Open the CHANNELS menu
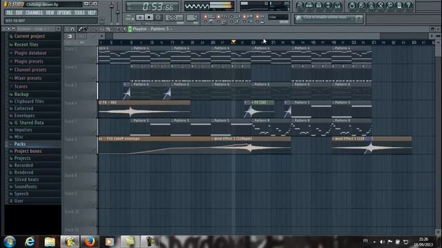 [34, 12]
